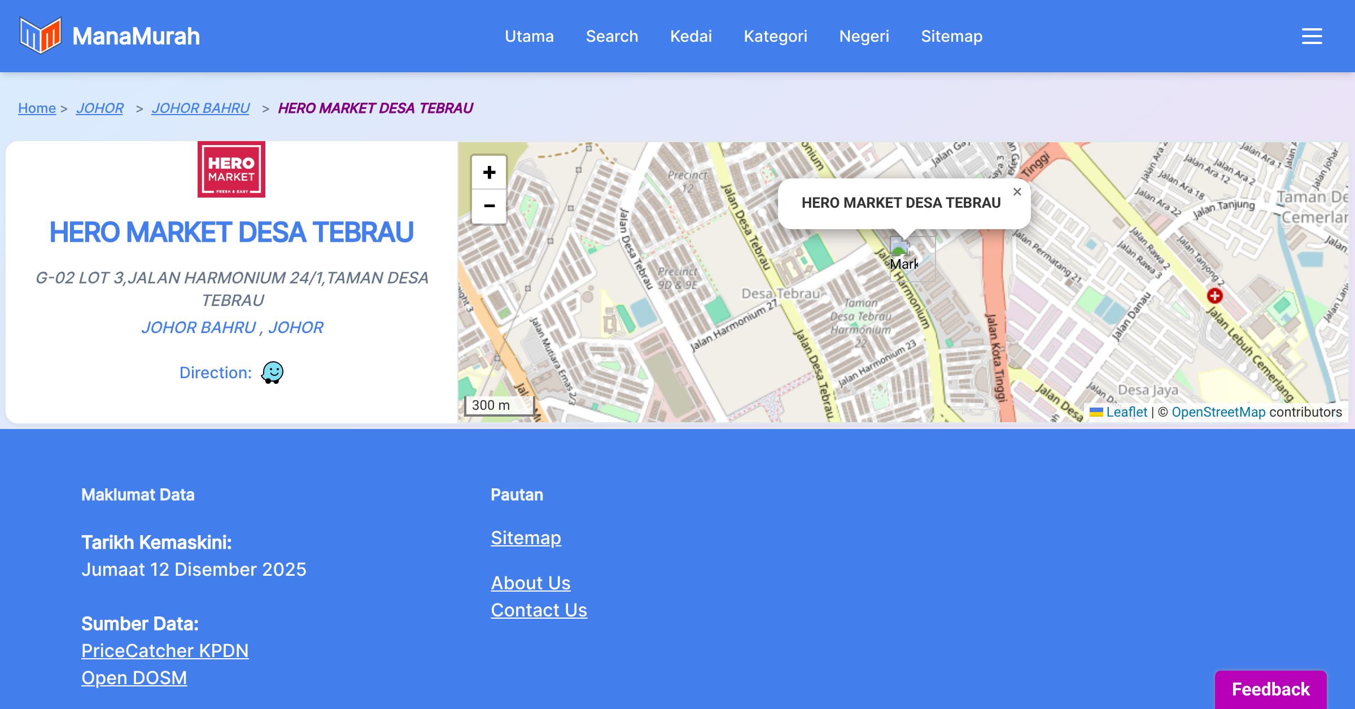Open Kategori in navigation
The width and height of the screenshot is (1355, 709).
tap(775, 36)
